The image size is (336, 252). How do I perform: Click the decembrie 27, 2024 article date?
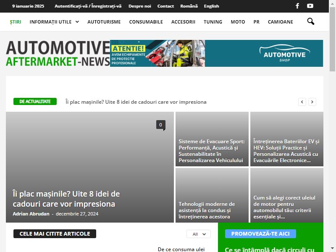pyautogui.click(x=77, y=214)
